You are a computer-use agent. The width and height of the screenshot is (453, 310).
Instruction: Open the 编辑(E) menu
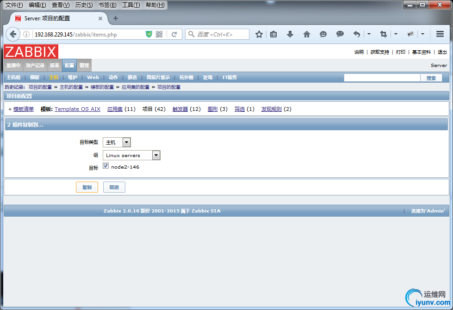tap(37, 5)
